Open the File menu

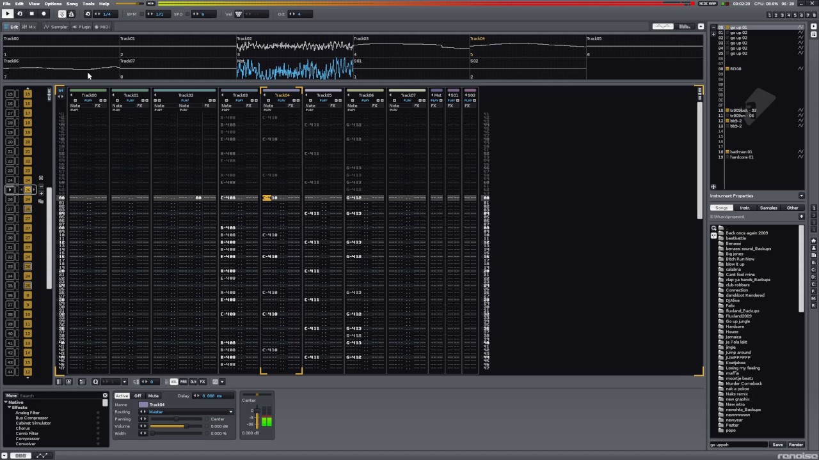6,4
